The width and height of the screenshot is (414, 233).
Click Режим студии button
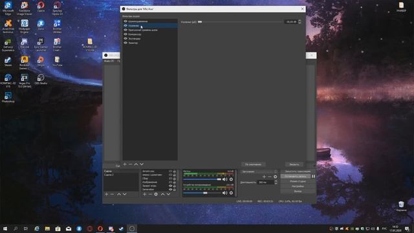298,181
